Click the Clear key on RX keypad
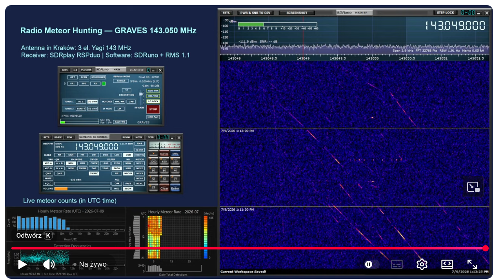 click(164, 188)
